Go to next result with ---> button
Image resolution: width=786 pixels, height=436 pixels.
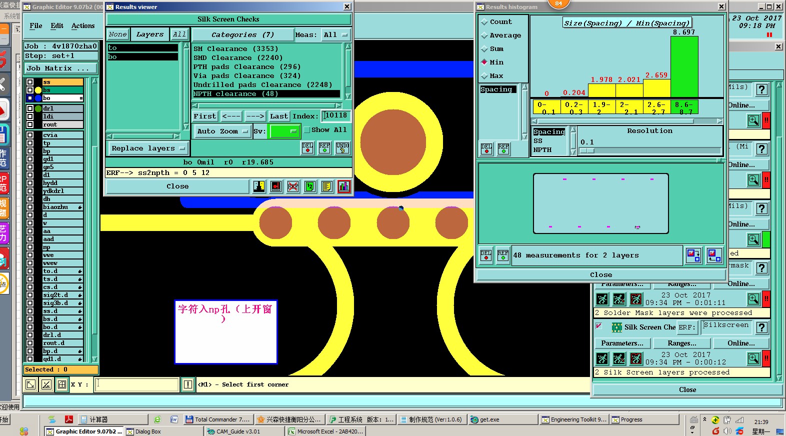click(255, 116)
